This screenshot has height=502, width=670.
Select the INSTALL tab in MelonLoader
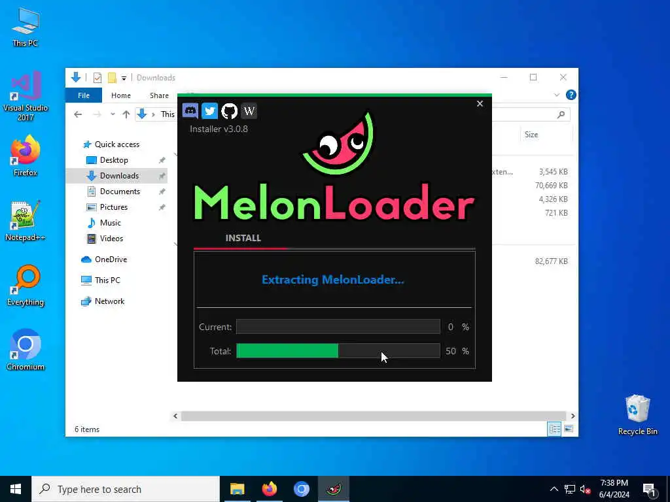(243, 238)
